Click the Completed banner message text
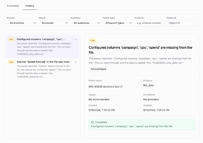 click(132, 126)
